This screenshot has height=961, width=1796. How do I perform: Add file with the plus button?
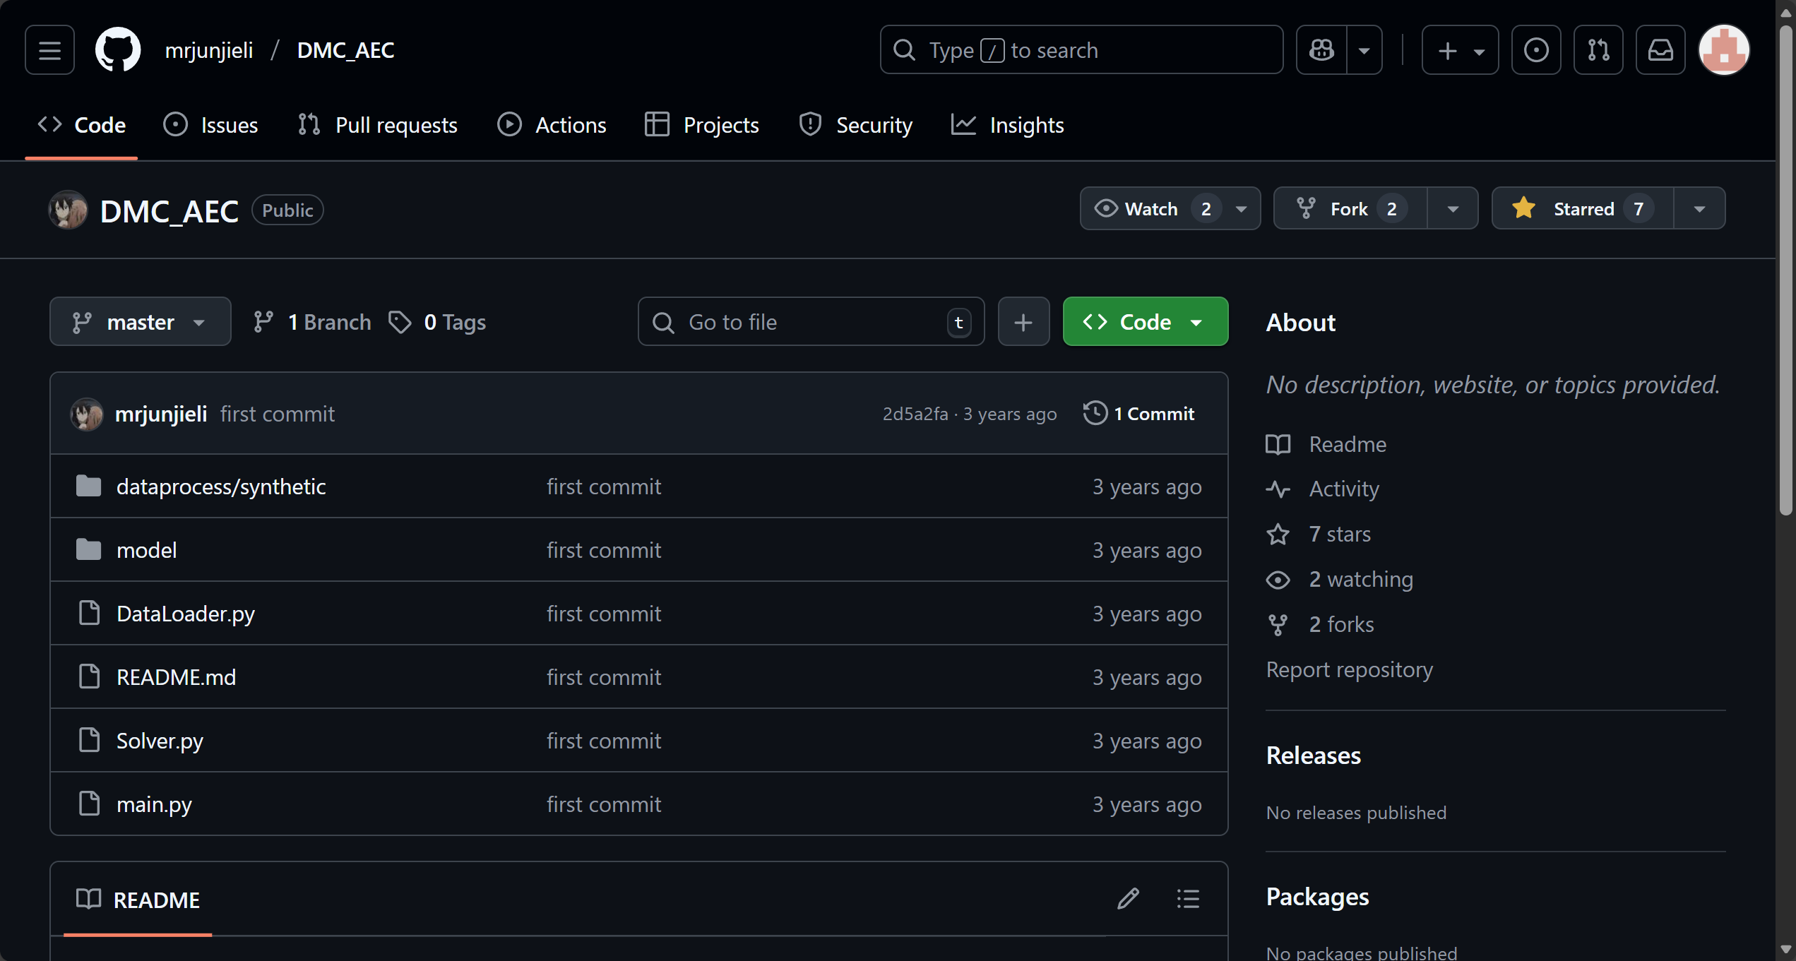pos(1023,322)
